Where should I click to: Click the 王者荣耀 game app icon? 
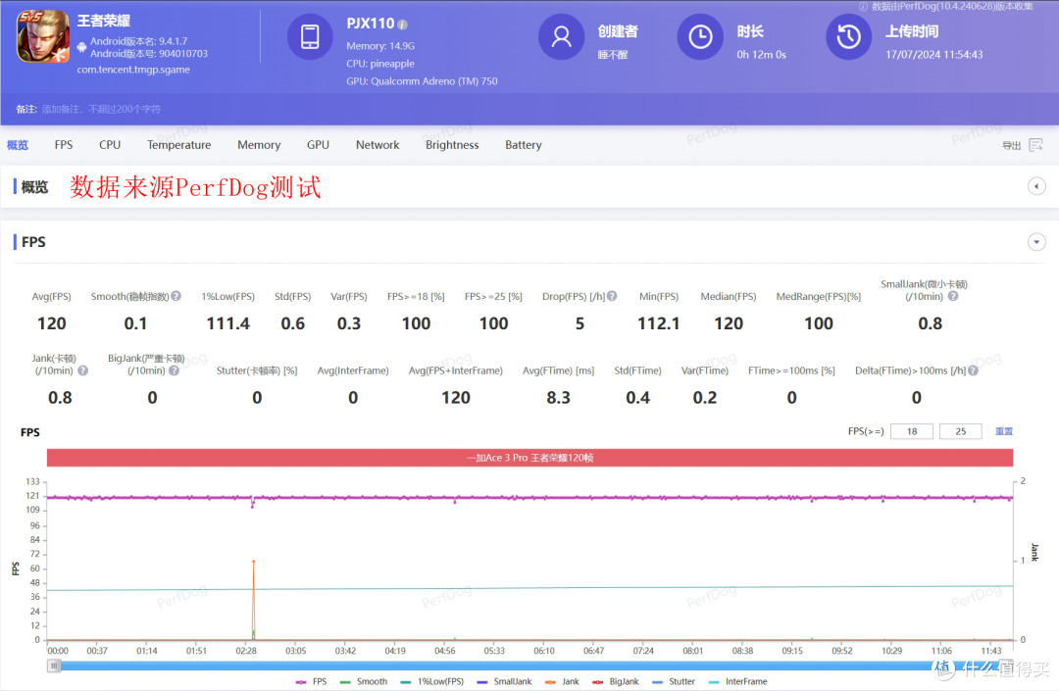click(x=42, y=36)
